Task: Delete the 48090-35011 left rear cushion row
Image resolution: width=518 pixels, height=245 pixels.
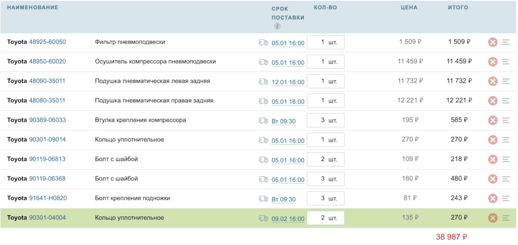Action: point(493,81)
